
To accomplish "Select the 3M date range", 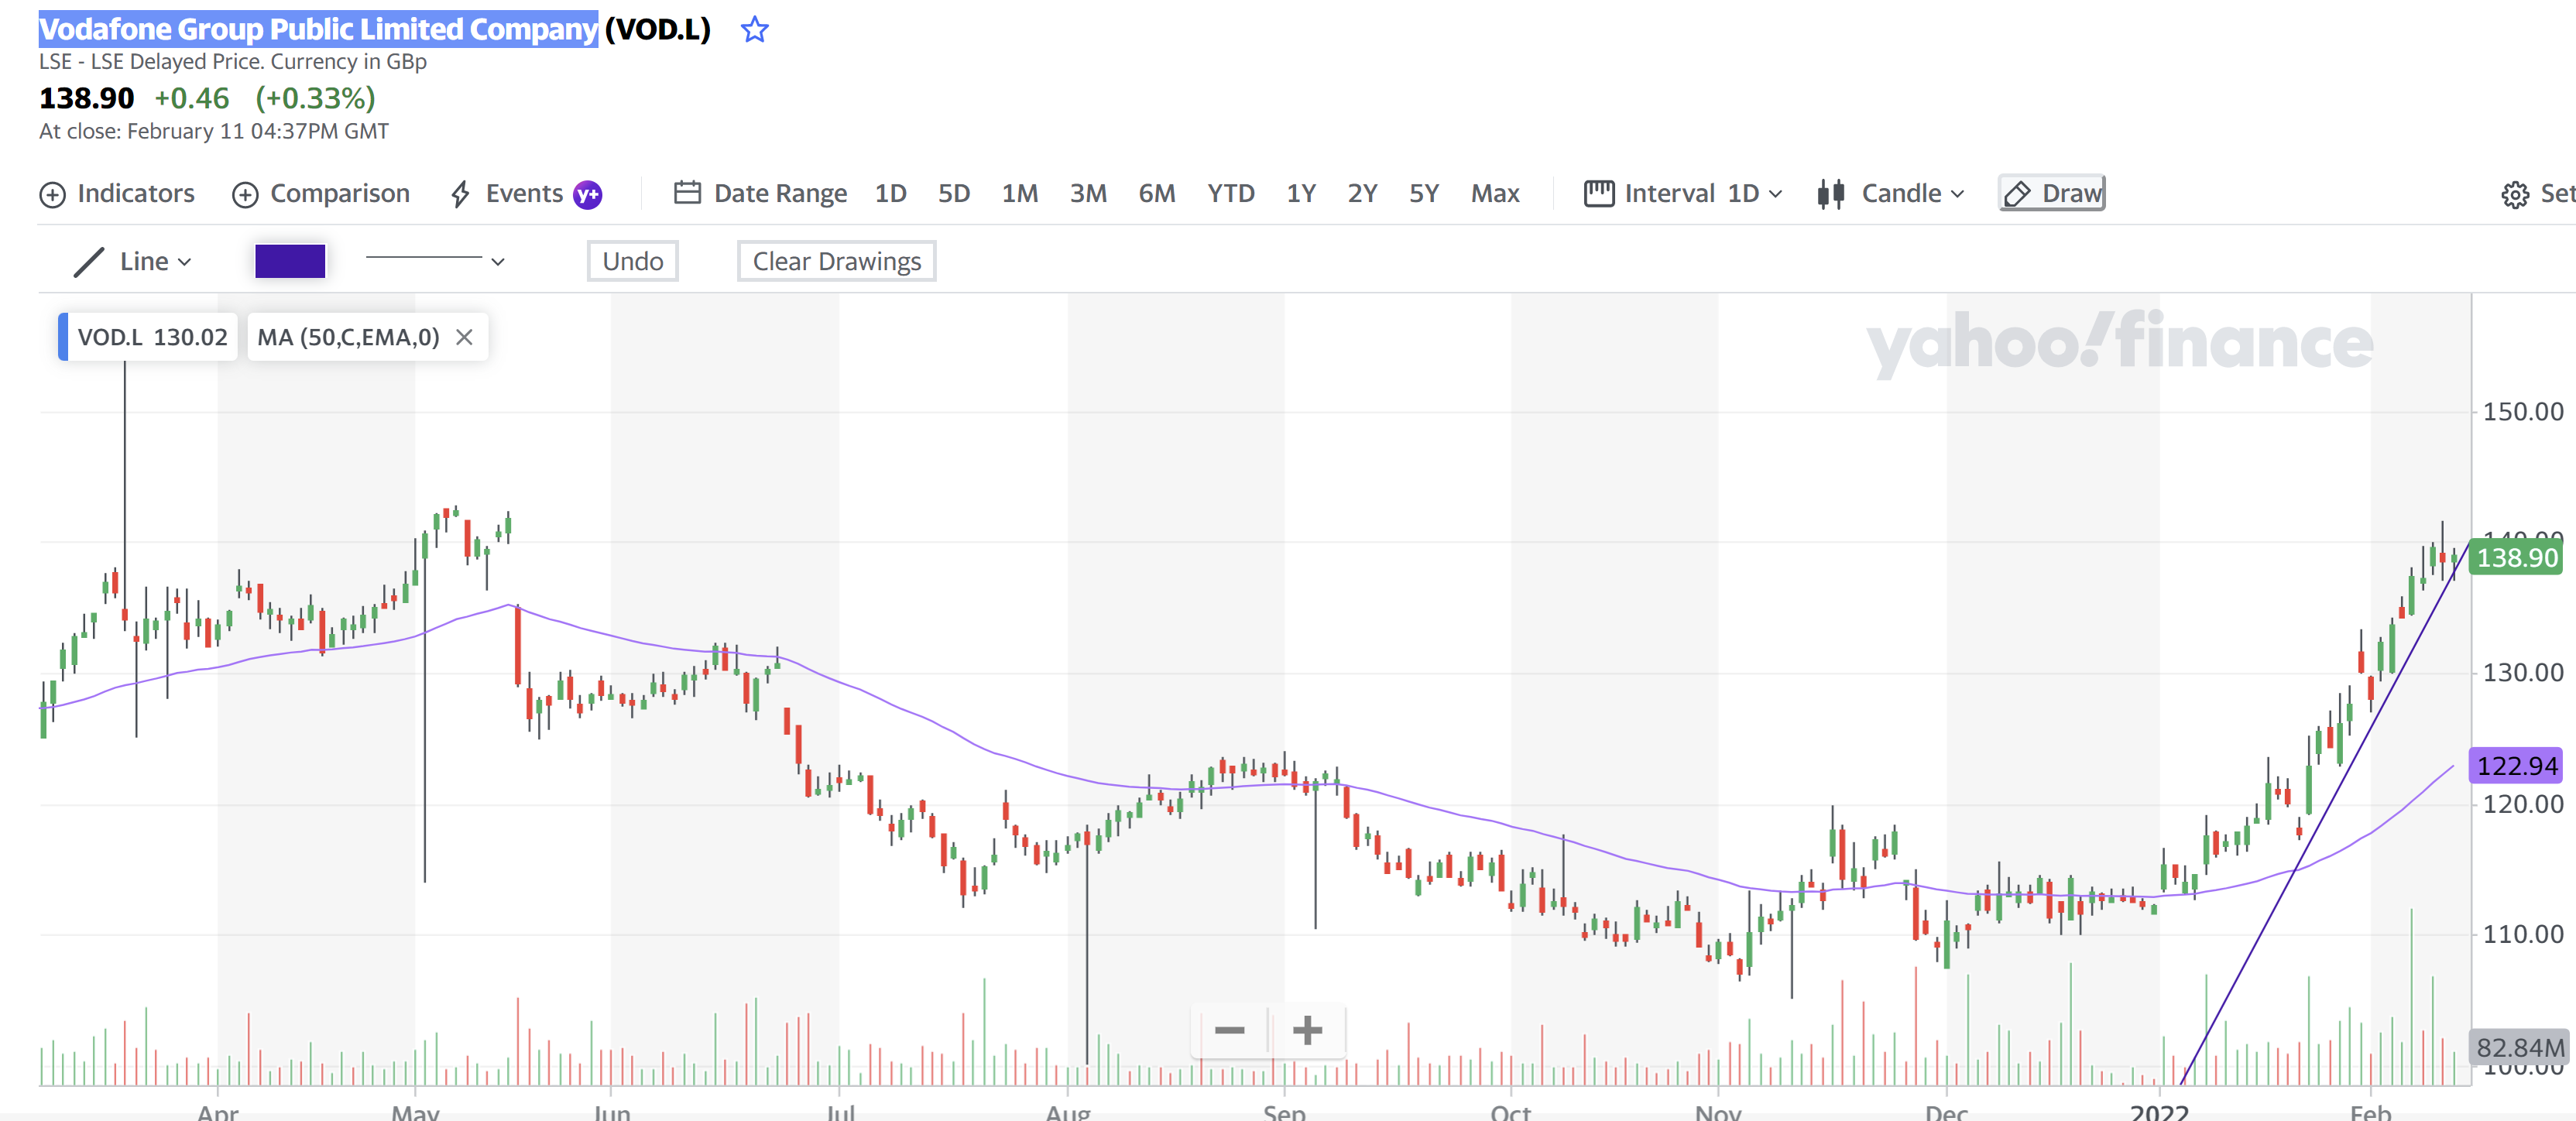I will 1088,194.
